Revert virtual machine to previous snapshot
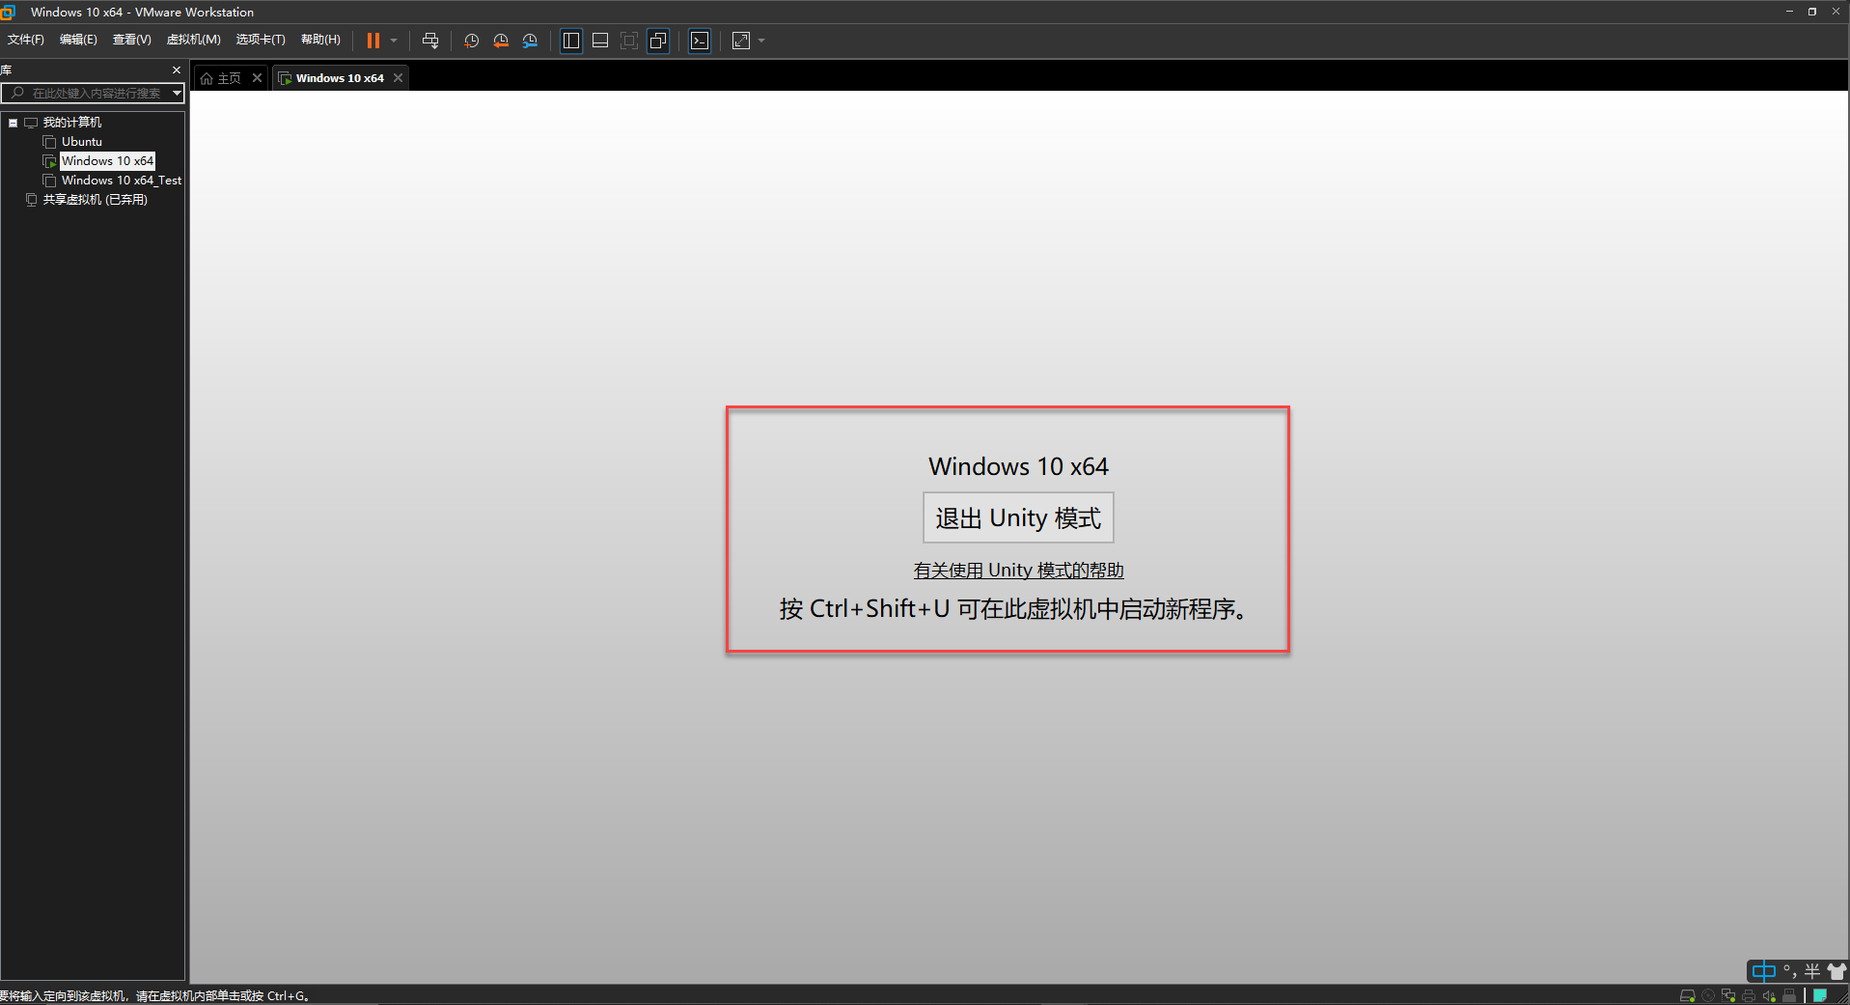Image resolution: width=1850 pixels, height=1005 pixels. [x=501, y=41]
